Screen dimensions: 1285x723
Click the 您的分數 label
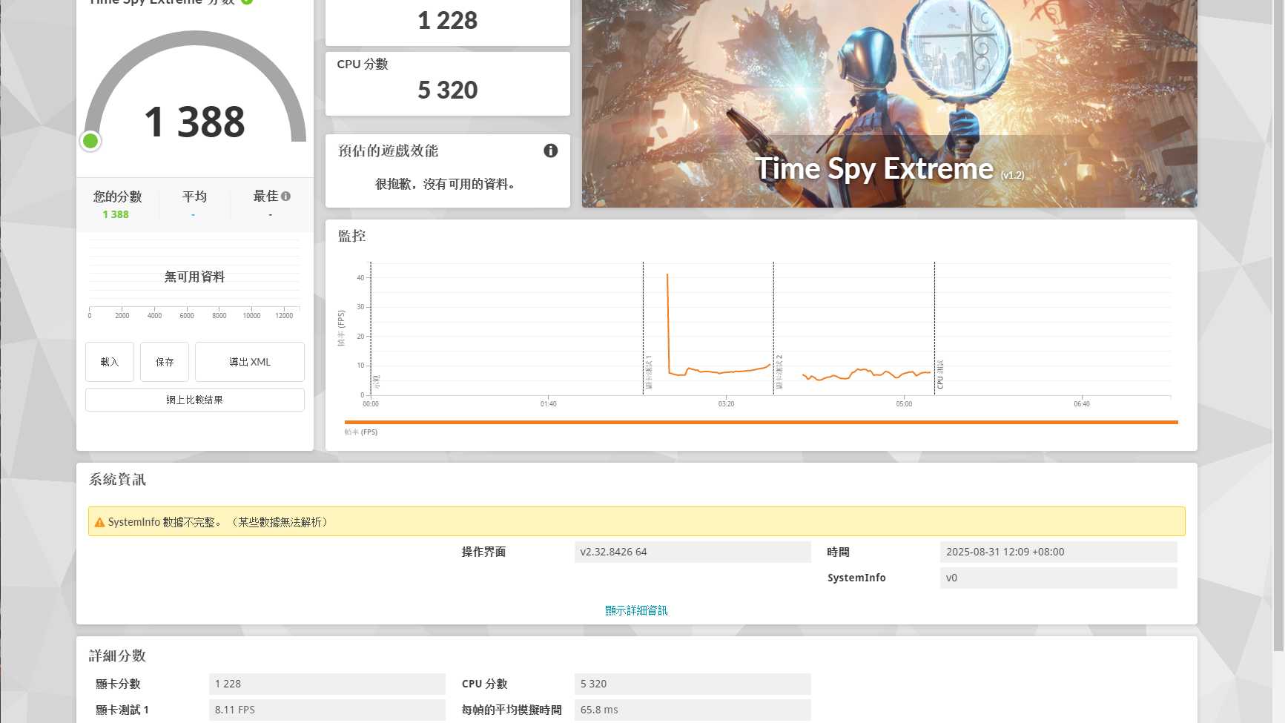pos(117,197)
